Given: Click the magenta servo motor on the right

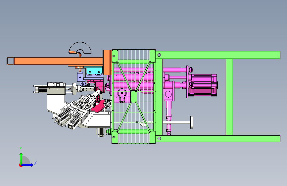Looking at the screenshot, I should click(204, 85).
